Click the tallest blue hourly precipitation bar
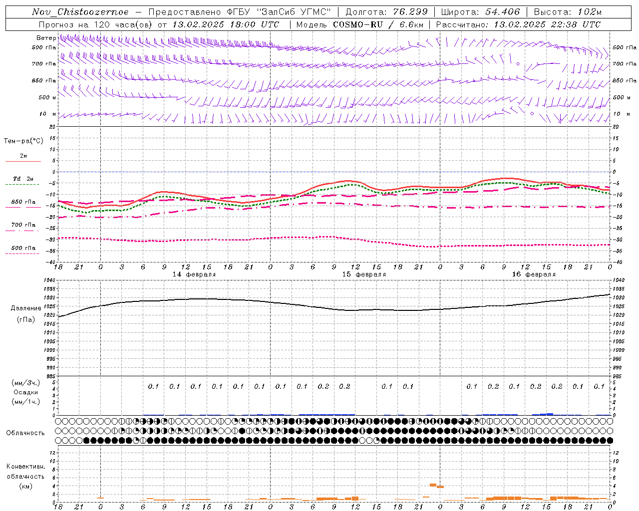 [x=550, y=414]
